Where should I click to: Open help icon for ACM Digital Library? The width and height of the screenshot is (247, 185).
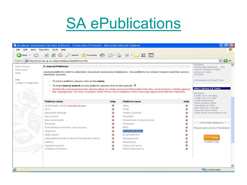[x=113, y=106]
